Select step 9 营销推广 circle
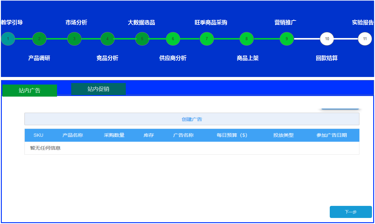 coord(287,39)
